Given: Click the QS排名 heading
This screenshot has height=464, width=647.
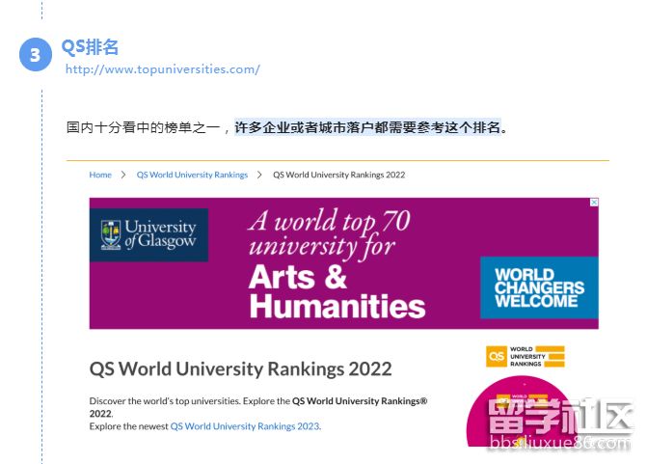Looking at the screenshot, I should point(90,47).
